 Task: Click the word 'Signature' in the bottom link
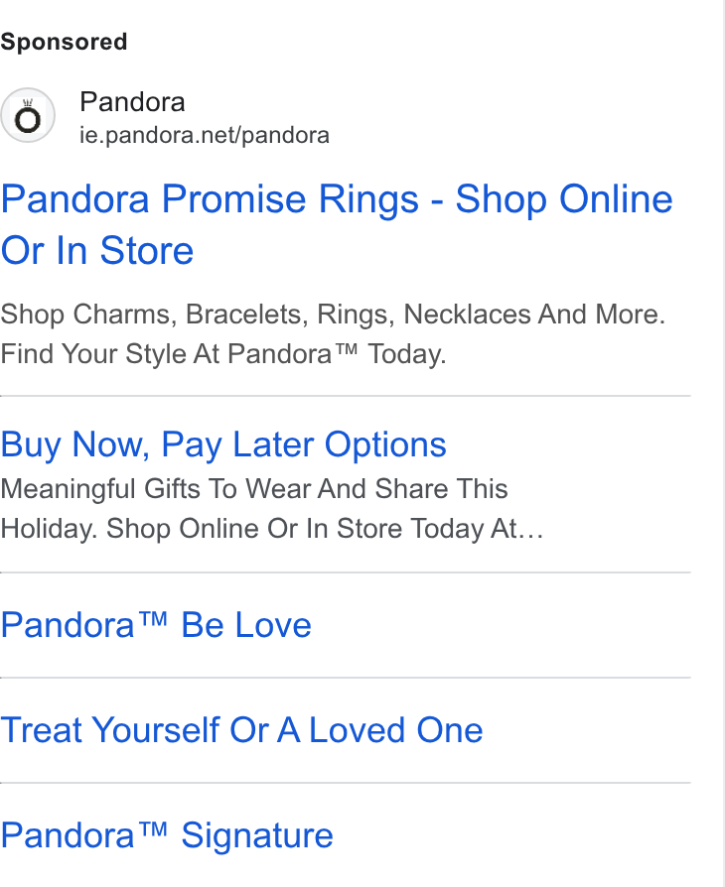point(257,836)
